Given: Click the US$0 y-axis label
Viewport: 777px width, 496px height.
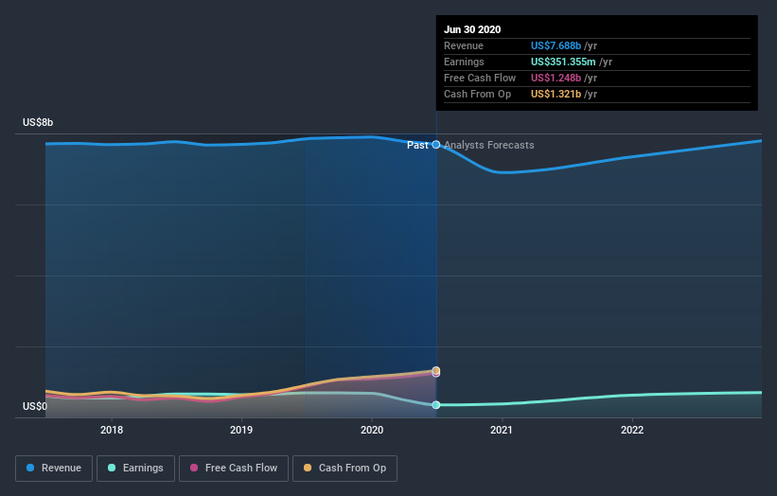Looking at the screenshot, I should pos(35,406).
